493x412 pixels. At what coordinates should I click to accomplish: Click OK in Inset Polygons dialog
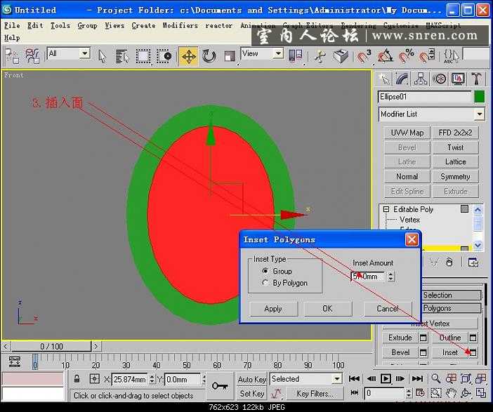[x=328, y=309]
